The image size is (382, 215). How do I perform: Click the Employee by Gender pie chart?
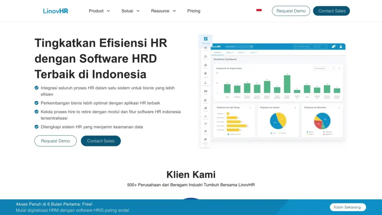(x=278, y=121)
